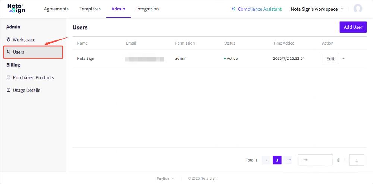Select page 1 in pagination
The image size is (373, 184).
pos(277,160)
